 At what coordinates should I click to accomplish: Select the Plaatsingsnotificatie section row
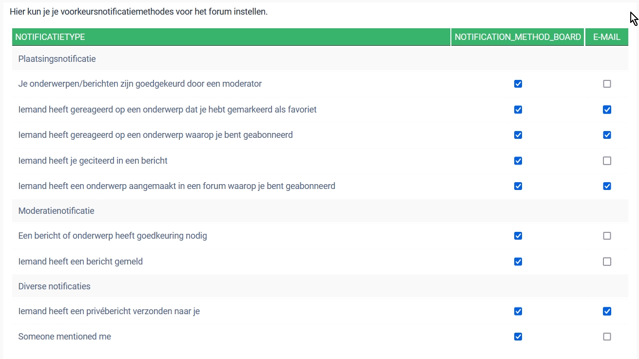click(57, 58)
